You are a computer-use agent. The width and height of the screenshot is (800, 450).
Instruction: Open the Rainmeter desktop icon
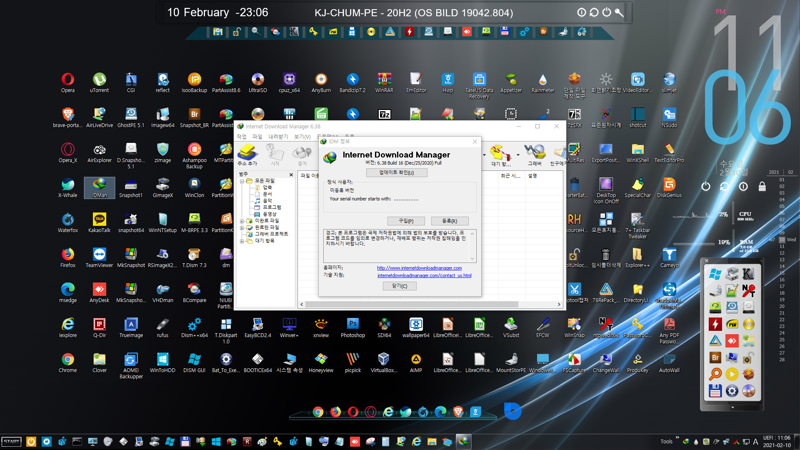[x=542, y=82]
